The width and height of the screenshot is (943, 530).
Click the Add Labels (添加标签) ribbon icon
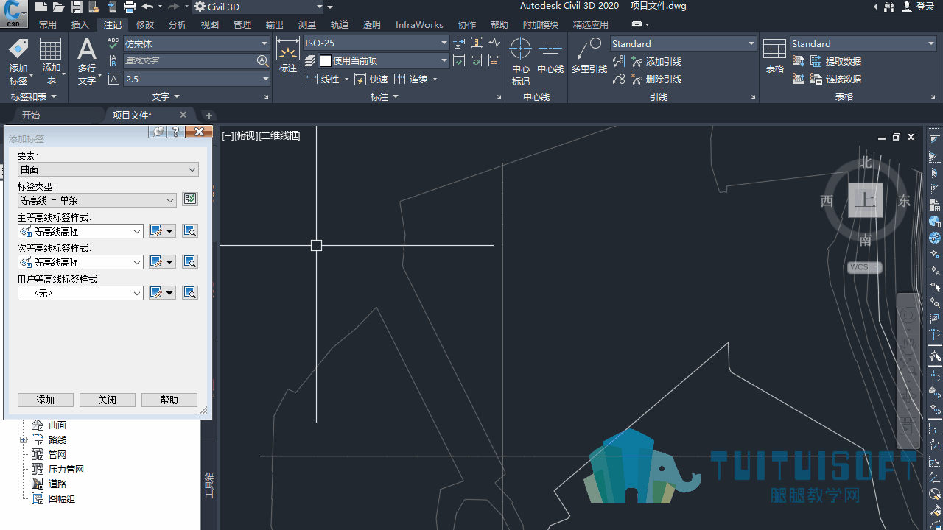tap(18, 60)
